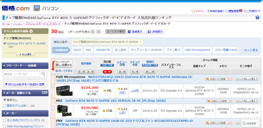Switch to 詳細表示 view
Screen dimensions: 263x128
(x=155, y=32)
